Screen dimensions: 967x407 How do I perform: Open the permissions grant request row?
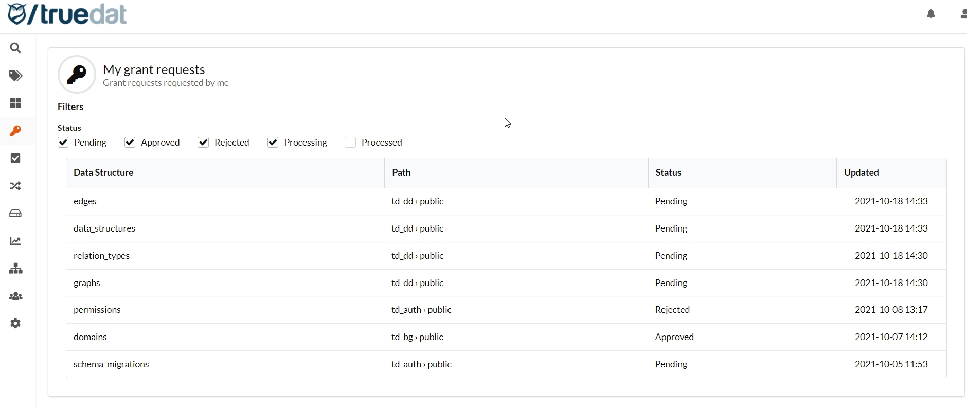pyautogui.click(x=97, y=310)
